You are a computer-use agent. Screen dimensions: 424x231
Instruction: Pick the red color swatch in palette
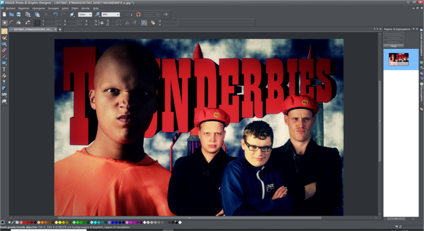[25, 222]
